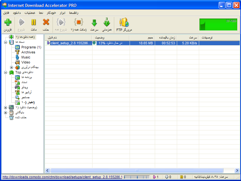Viewport: 241px width, 181px height.
Task: Click the status bar speed readout ۵٫۳۵
Action: click(x=211, y=177)
